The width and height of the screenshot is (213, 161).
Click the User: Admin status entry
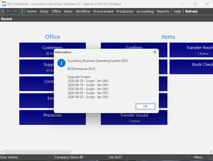9,157
